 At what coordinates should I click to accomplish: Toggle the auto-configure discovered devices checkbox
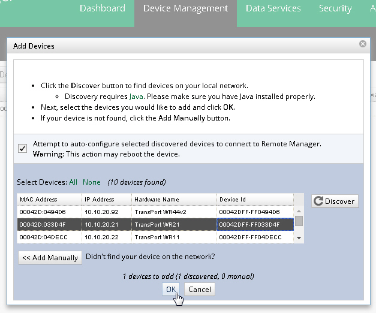pyautogui.click(x=23, y=148)
